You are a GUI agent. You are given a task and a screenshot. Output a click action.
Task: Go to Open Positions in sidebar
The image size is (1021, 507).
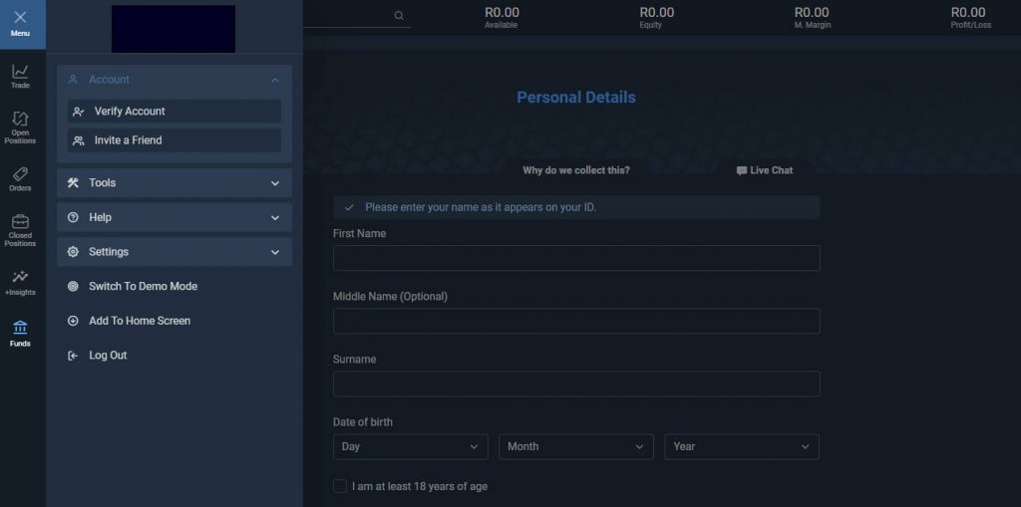(20, 127)
